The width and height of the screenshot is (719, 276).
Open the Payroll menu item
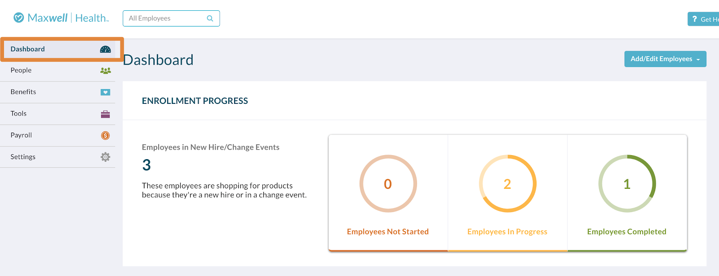pos(58,135)
